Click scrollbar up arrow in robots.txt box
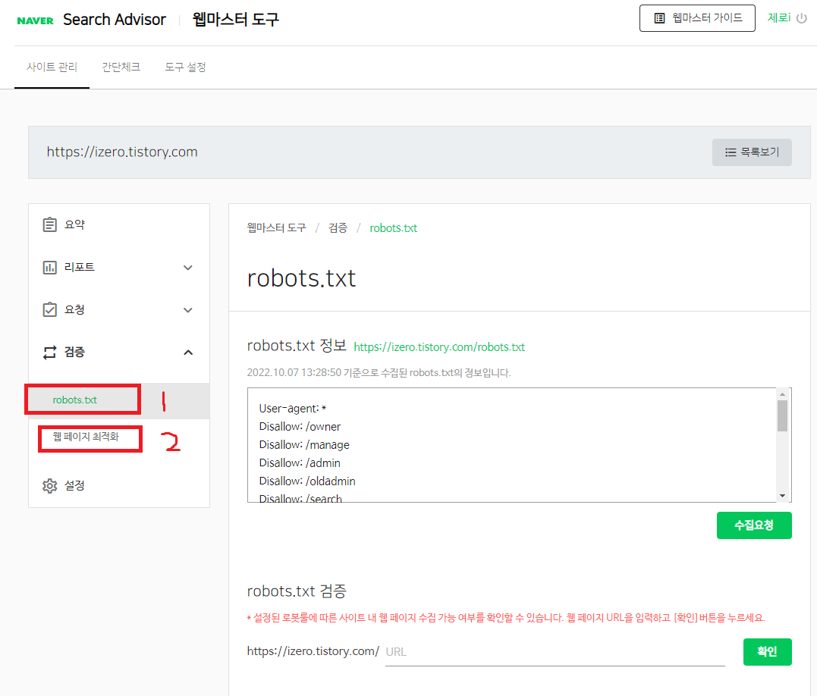 tap(782, 394)
